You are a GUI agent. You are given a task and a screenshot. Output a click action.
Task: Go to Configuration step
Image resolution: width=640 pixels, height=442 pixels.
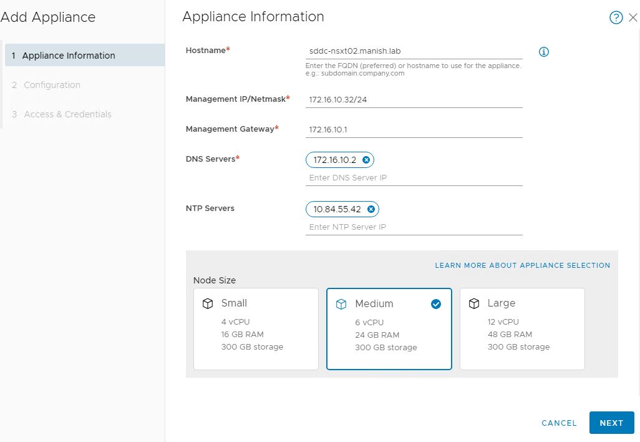pyautogui.click(x=52, y=85)
